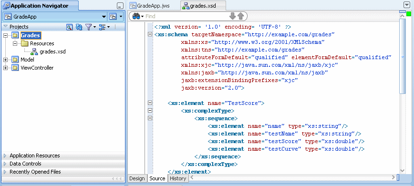The width and height of the screenshot is (414, 186).
Task: Click the xs:schema tag text
Action: click(x=171, y=34)
